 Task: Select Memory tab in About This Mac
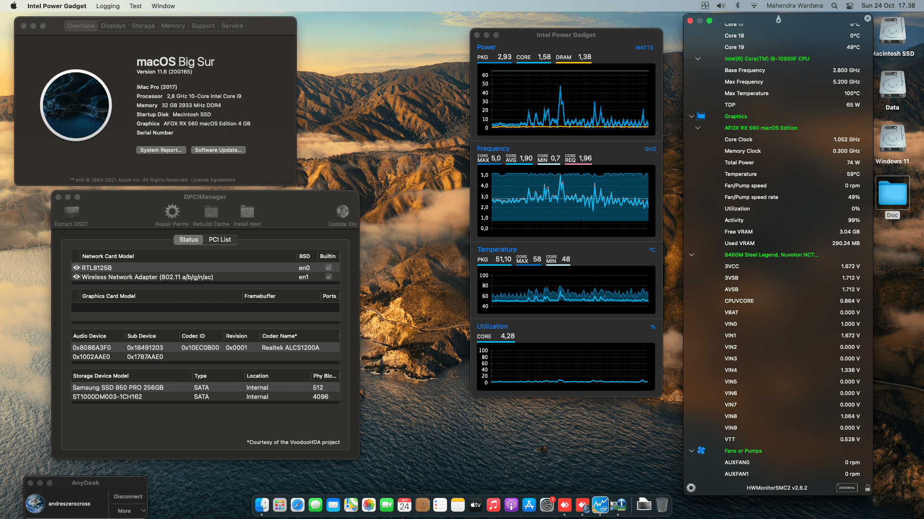[x=173, y=26]
